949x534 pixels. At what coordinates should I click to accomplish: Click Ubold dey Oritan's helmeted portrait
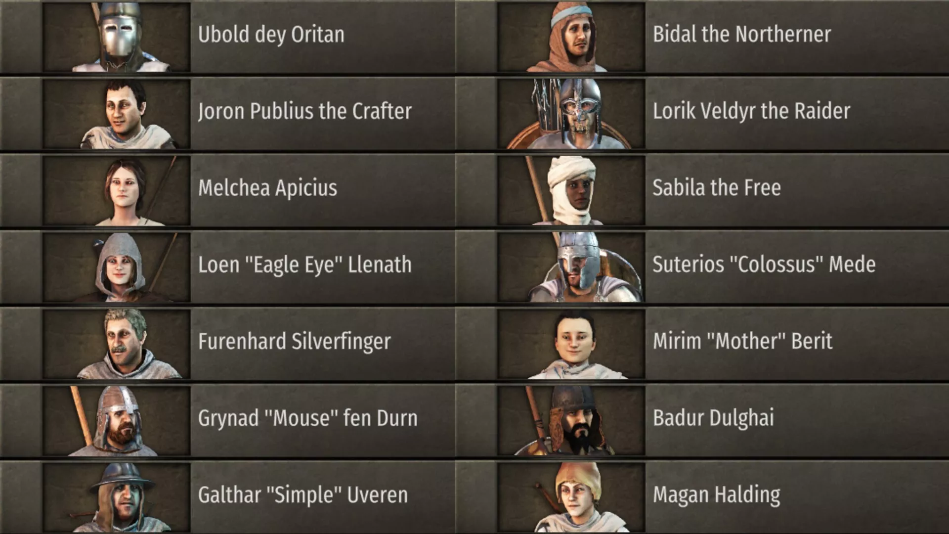[117, 37]
